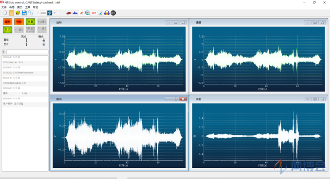The width and height of the screenshot is (330, 179).
Task: Click the red car road load icon
Action: point(69,13)
